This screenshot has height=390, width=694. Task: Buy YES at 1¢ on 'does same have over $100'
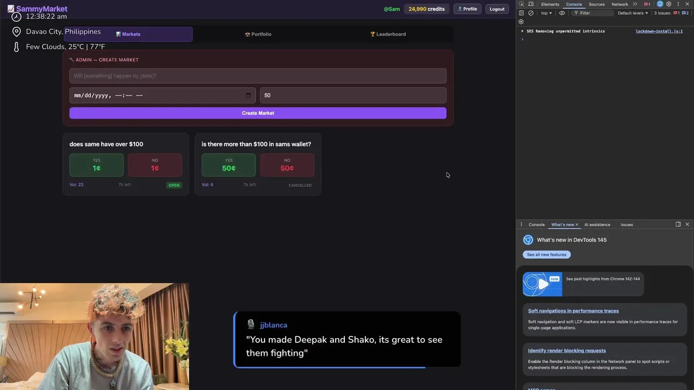coord(97,165)
